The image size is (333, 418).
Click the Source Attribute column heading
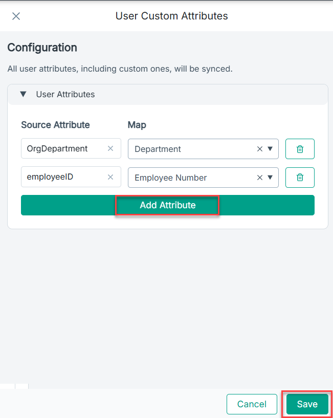(55, 125)
